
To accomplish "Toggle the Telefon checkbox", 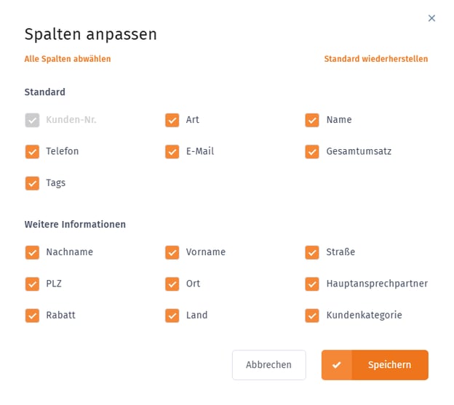I will click(32, 152).
